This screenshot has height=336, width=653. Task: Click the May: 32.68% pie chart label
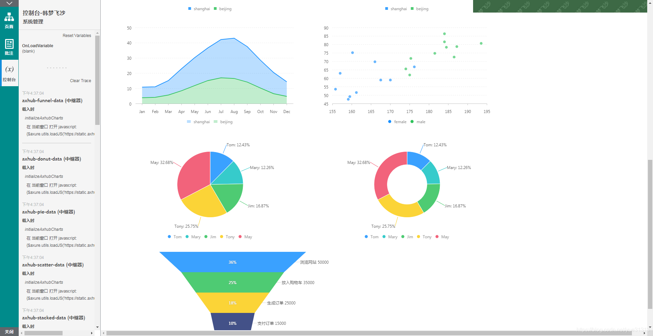click(162, 163)
